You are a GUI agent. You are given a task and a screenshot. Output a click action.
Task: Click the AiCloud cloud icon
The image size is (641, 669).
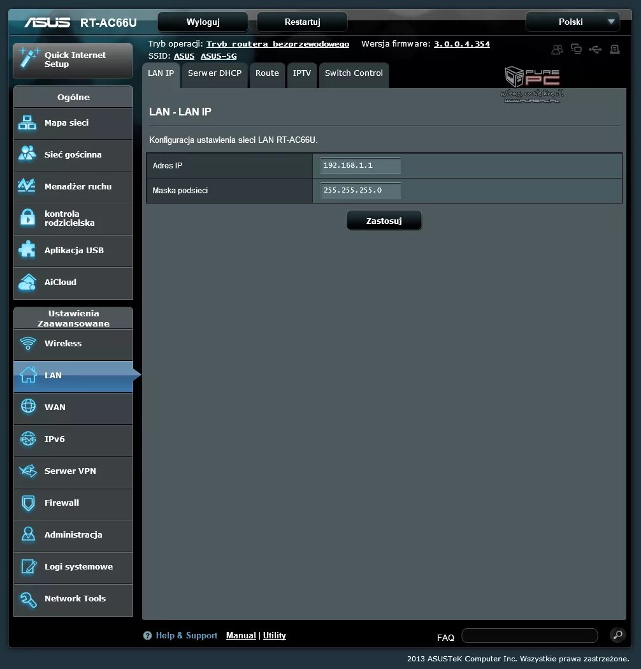click(27, 282)
